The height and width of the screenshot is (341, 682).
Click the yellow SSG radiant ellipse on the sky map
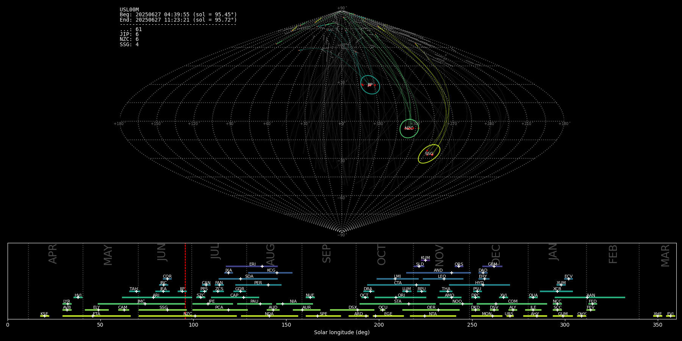tap(429, 154)
